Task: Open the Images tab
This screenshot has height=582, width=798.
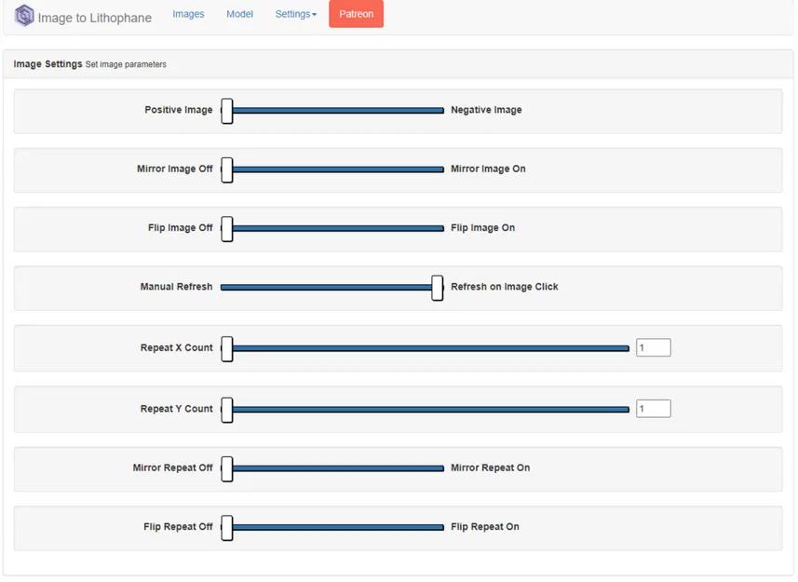Action: [188, 14]
